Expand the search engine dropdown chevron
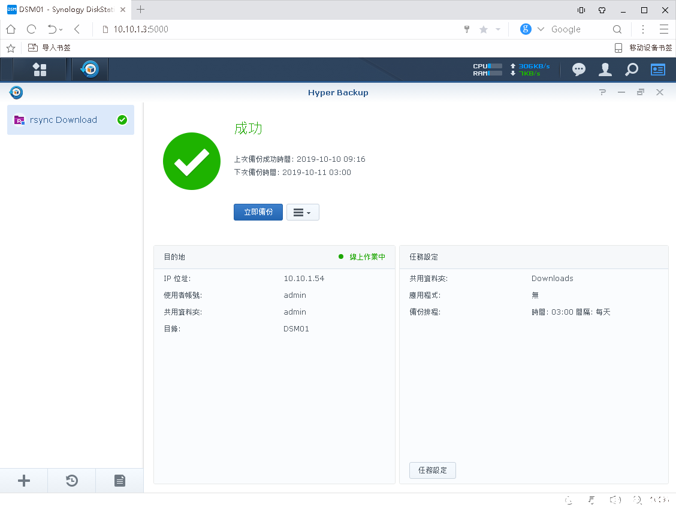Viewport: 676px width, 507px height. (x=541, y=29)
